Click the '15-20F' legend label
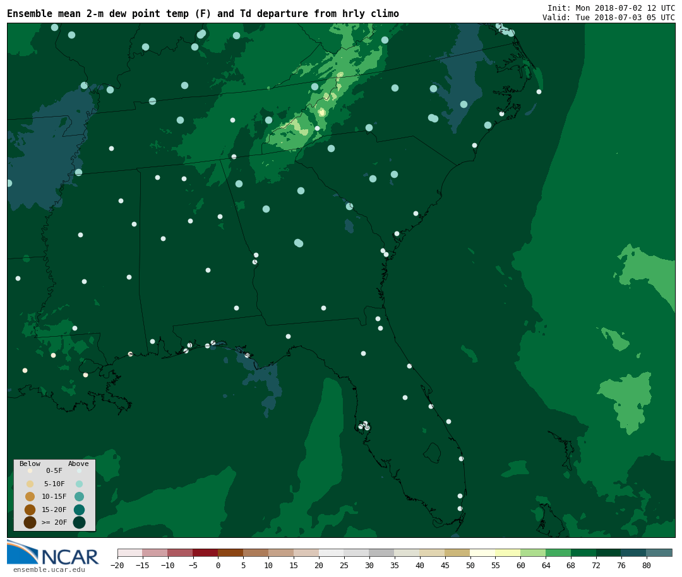 point(54,510)
